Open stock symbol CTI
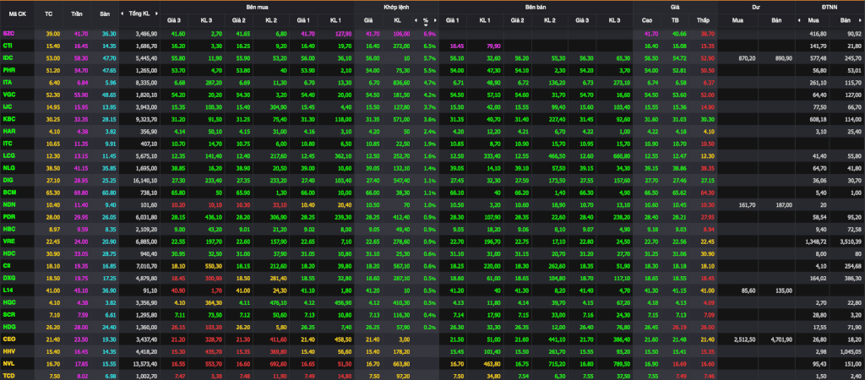The image size is (865, 380). 8,46
